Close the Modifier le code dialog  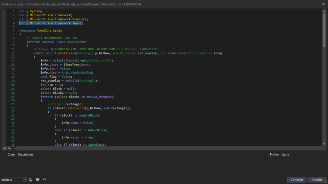tap(324, 4)
